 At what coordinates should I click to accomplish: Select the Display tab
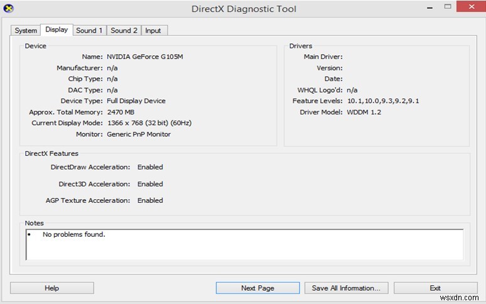[x=57, y=30]
